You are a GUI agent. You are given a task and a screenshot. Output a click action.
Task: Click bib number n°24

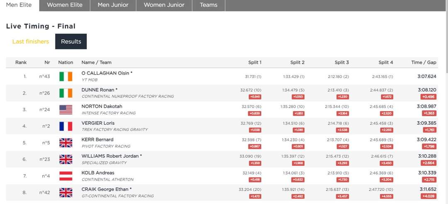tap(44, 109)
